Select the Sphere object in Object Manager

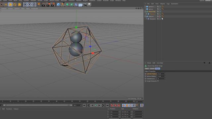(151, 9)
